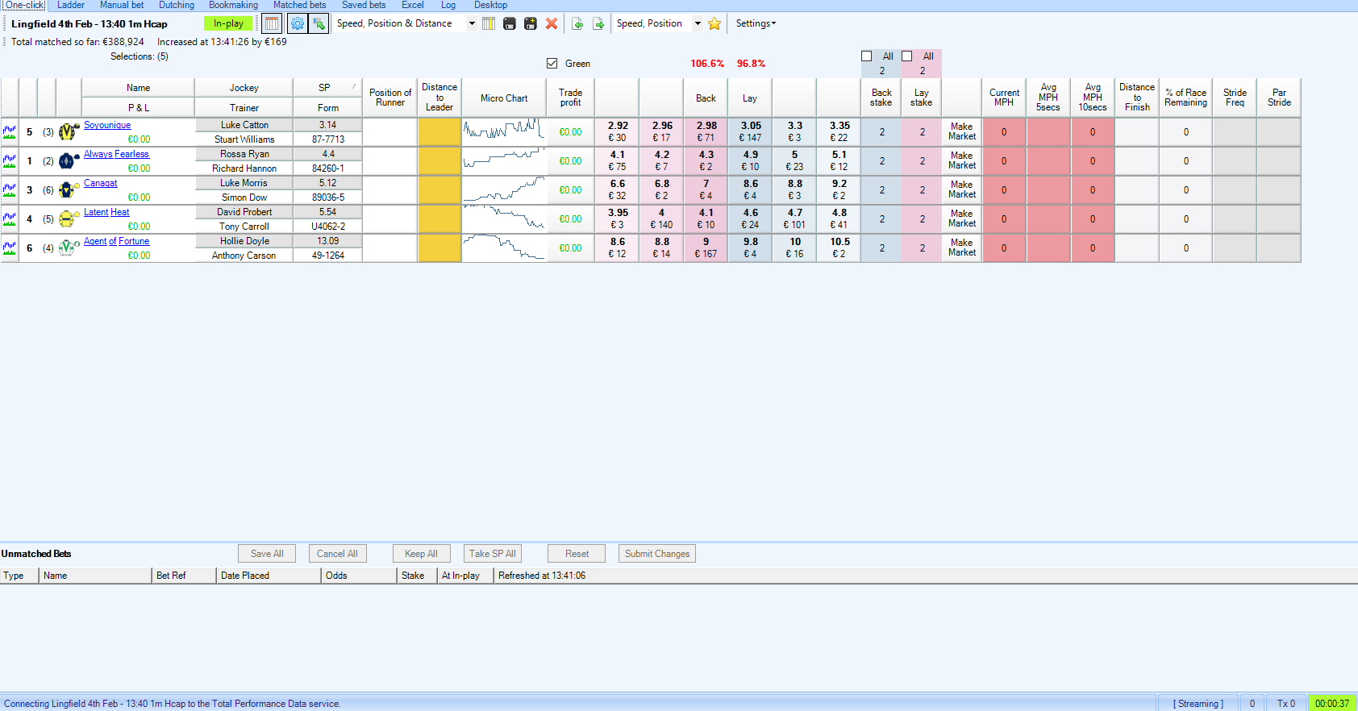Click the column chooser icon beside layout dropdown
Viewport: 1358px width, 711px height.
(489, 23)
